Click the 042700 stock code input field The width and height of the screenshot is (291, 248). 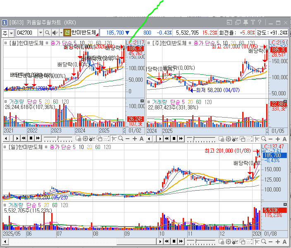[27, 33]
